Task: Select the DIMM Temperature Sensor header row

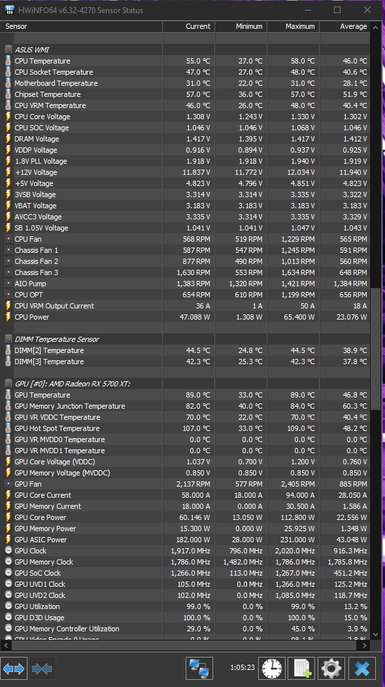Action: click(186, 339)
